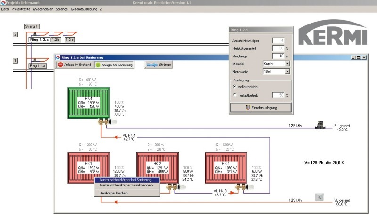Choose Heizkörper löschen menu entry
The width and height of the screenshot is (377, 218).
coord(127,193)
